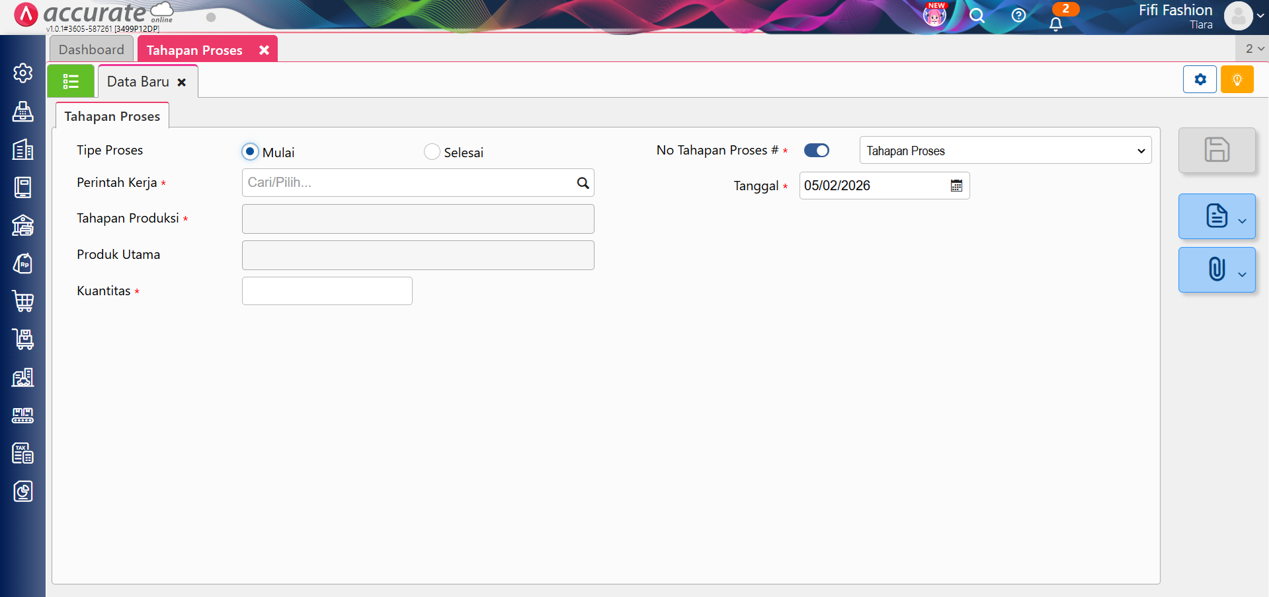The image size is (1269, 597).
Task: Open the notification bell icon
Action: coord(1055,24)
